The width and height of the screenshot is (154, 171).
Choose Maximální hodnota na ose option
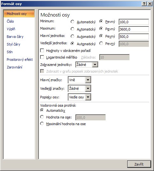42,124
